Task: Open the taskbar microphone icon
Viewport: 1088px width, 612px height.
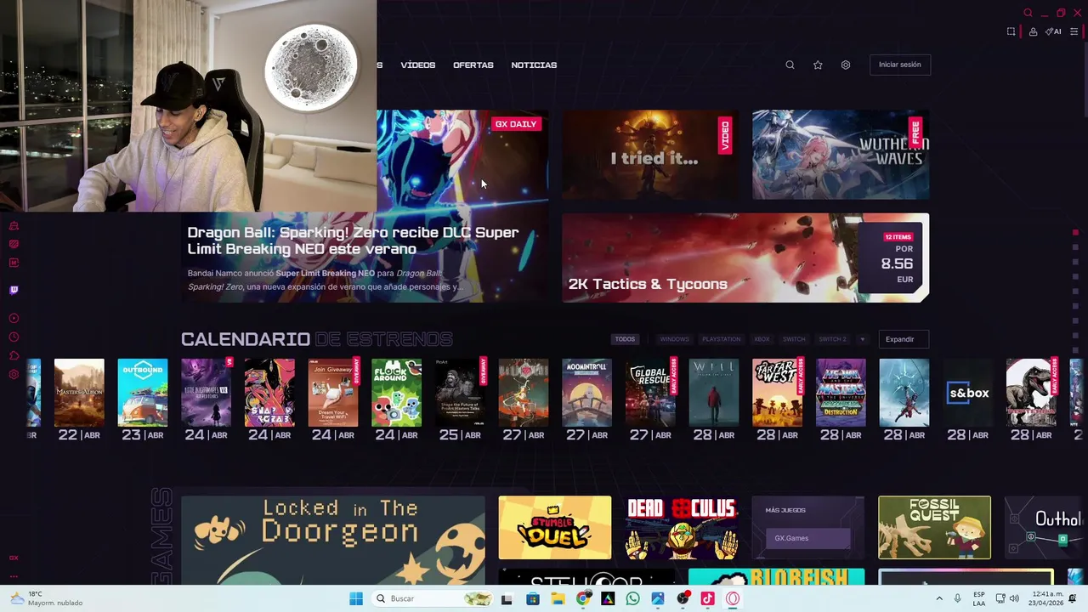Action: tap(958, 598)
